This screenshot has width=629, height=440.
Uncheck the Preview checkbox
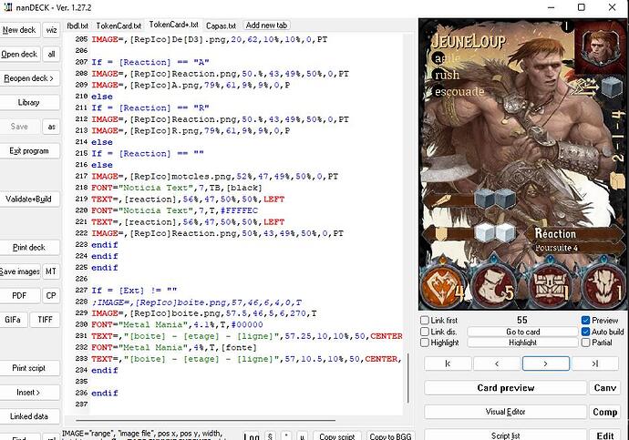585,320
